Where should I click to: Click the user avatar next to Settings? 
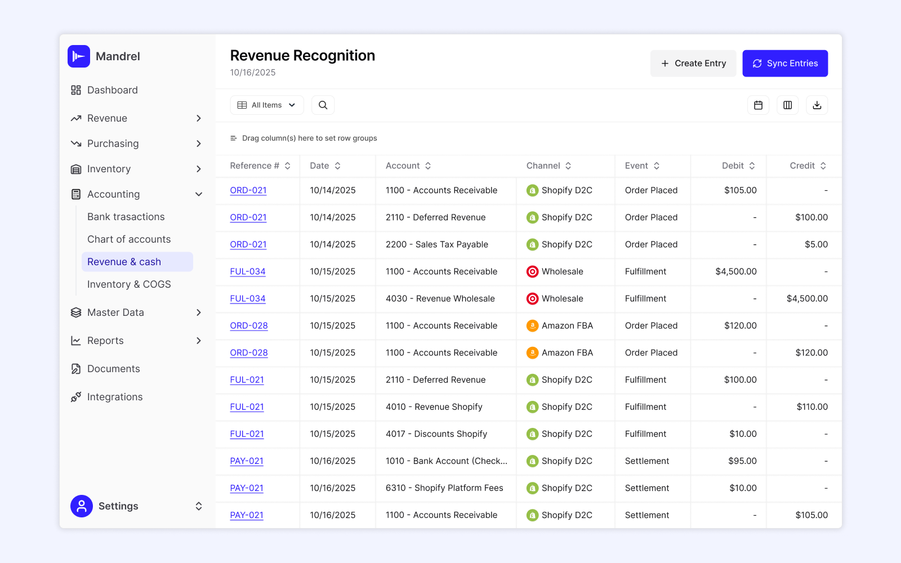[x=81, y=506]
